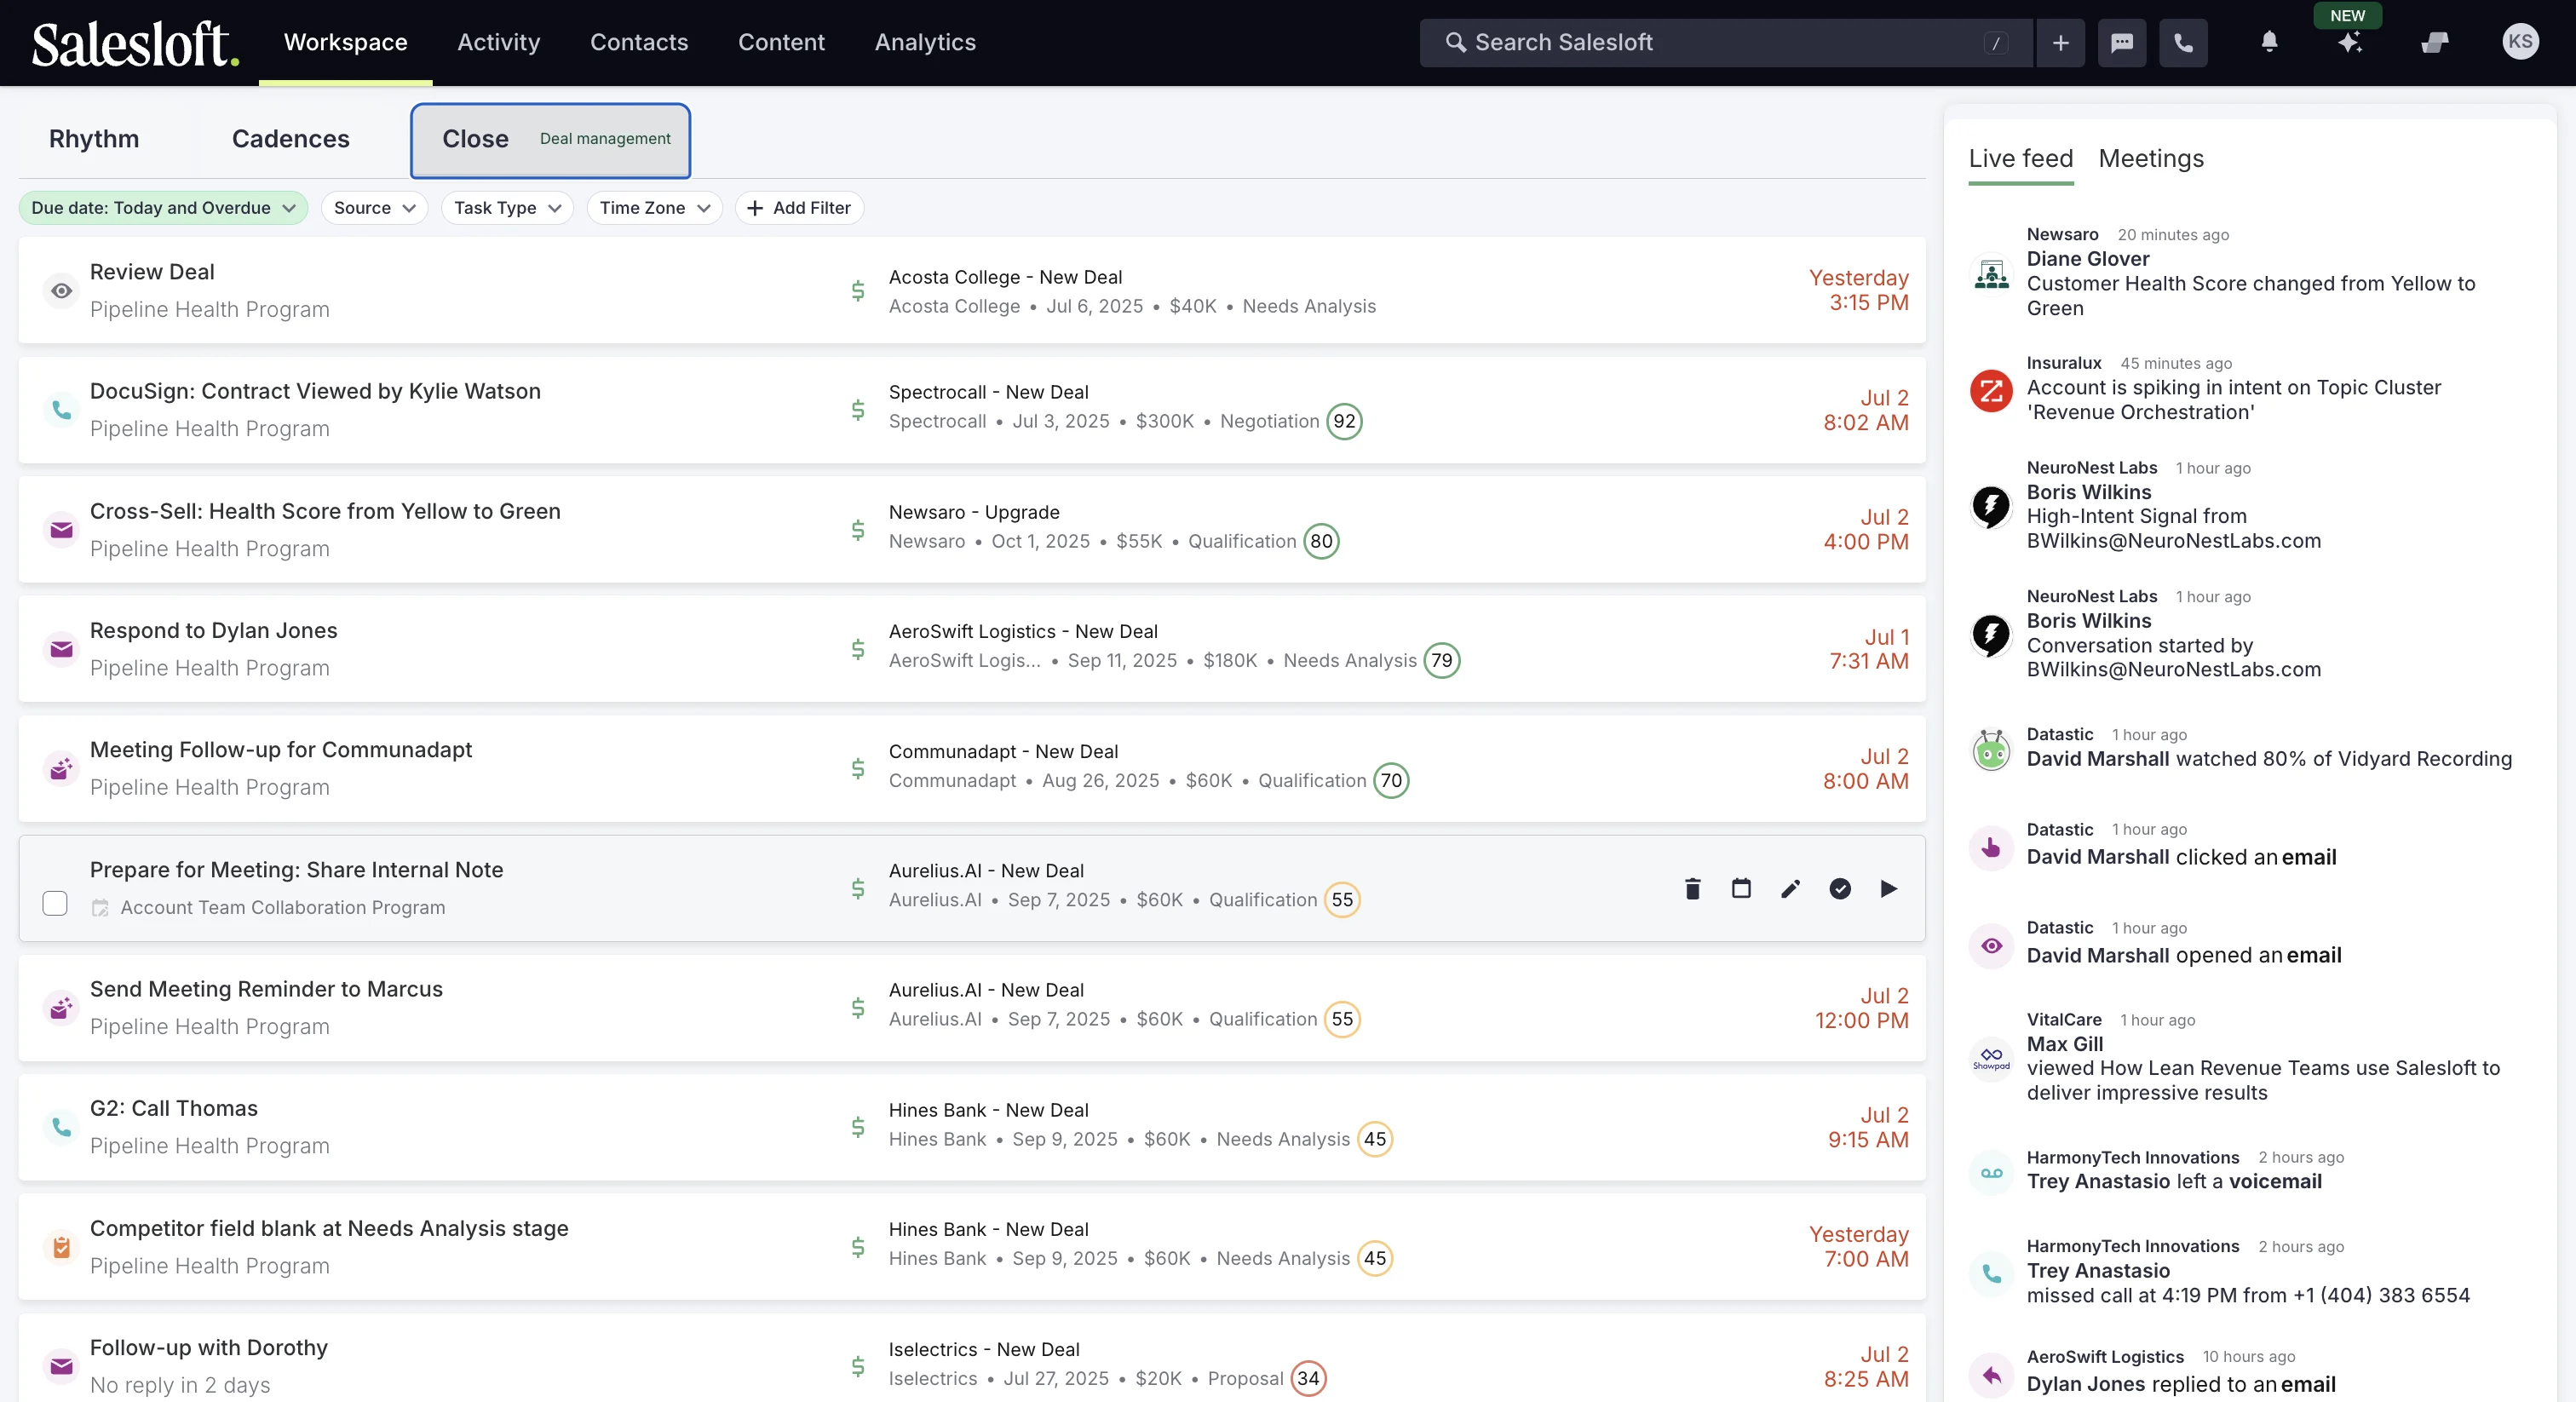Open AeroSwift Logistics - New Deal link
The width and height of the screenshot is (2576, 1402).
coord(1022,631)
